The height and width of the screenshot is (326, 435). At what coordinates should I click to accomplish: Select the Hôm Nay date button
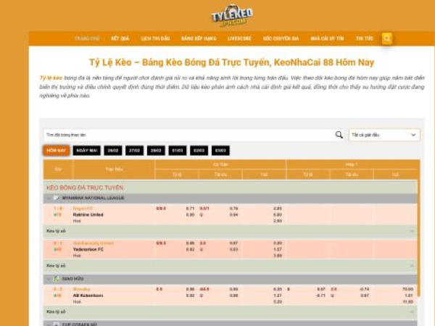[x=56, y=151]
